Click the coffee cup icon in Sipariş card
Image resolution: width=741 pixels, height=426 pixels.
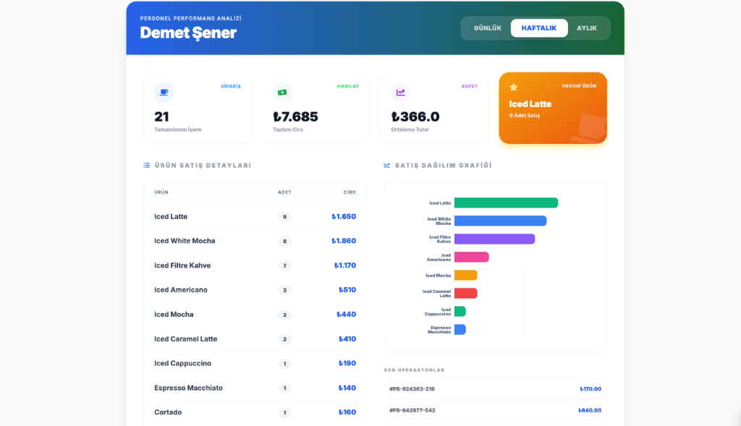tap(164, 92)
